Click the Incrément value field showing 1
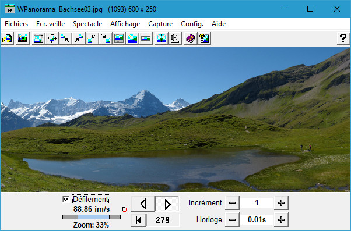351x231 pixels. point(257,203)
